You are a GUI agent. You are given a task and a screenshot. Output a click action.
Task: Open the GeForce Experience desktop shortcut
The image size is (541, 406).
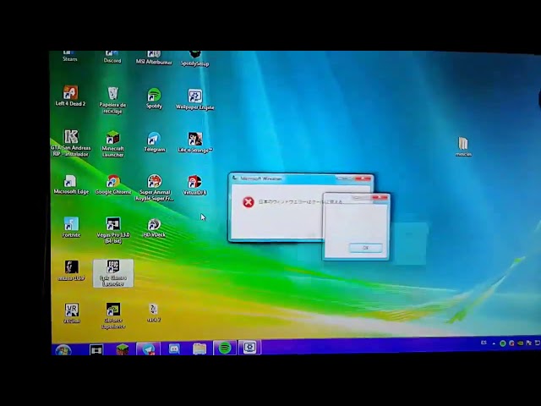tap(112, 311)
